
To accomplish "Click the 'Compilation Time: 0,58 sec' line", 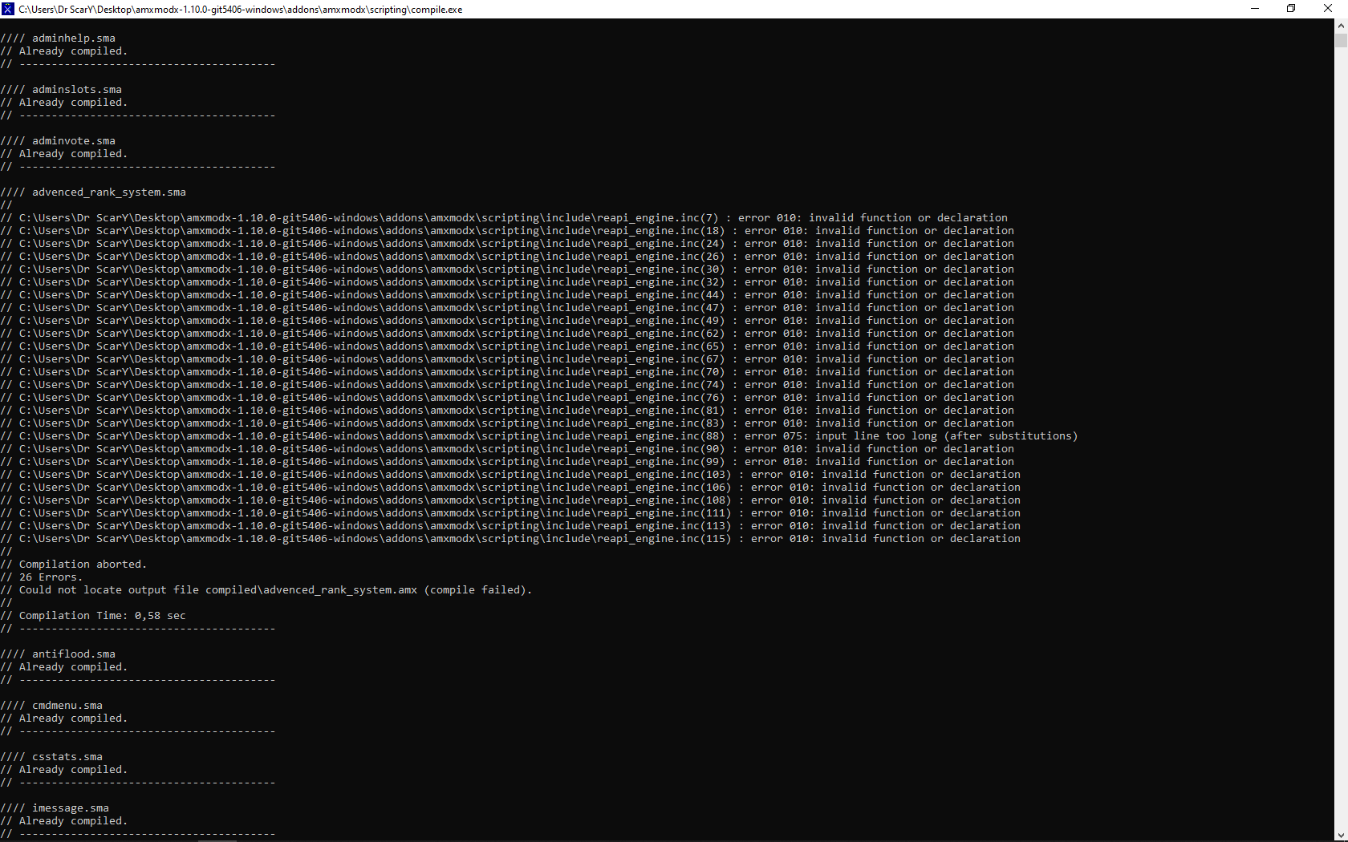I will [x=102, y=616].
